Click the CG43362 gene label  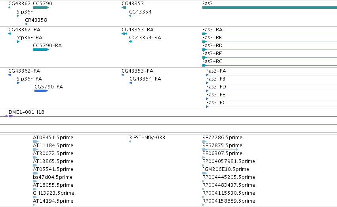coord(19,4)
